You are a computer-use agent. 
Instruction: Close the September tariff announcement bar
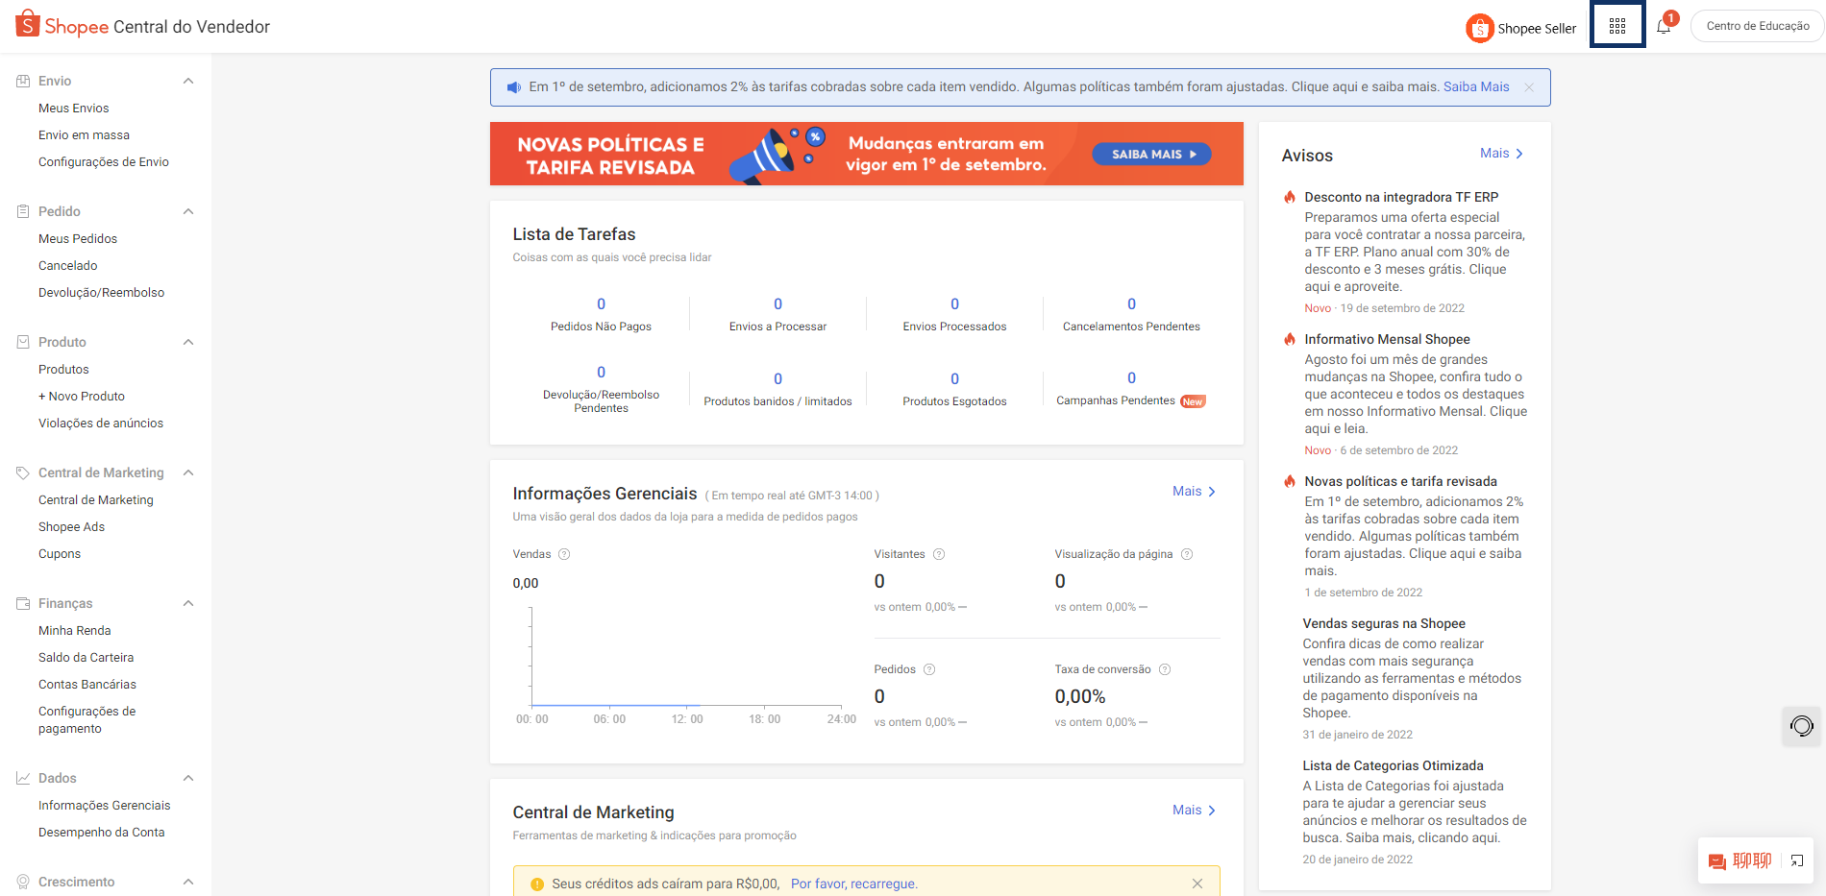pos(1529,87)
